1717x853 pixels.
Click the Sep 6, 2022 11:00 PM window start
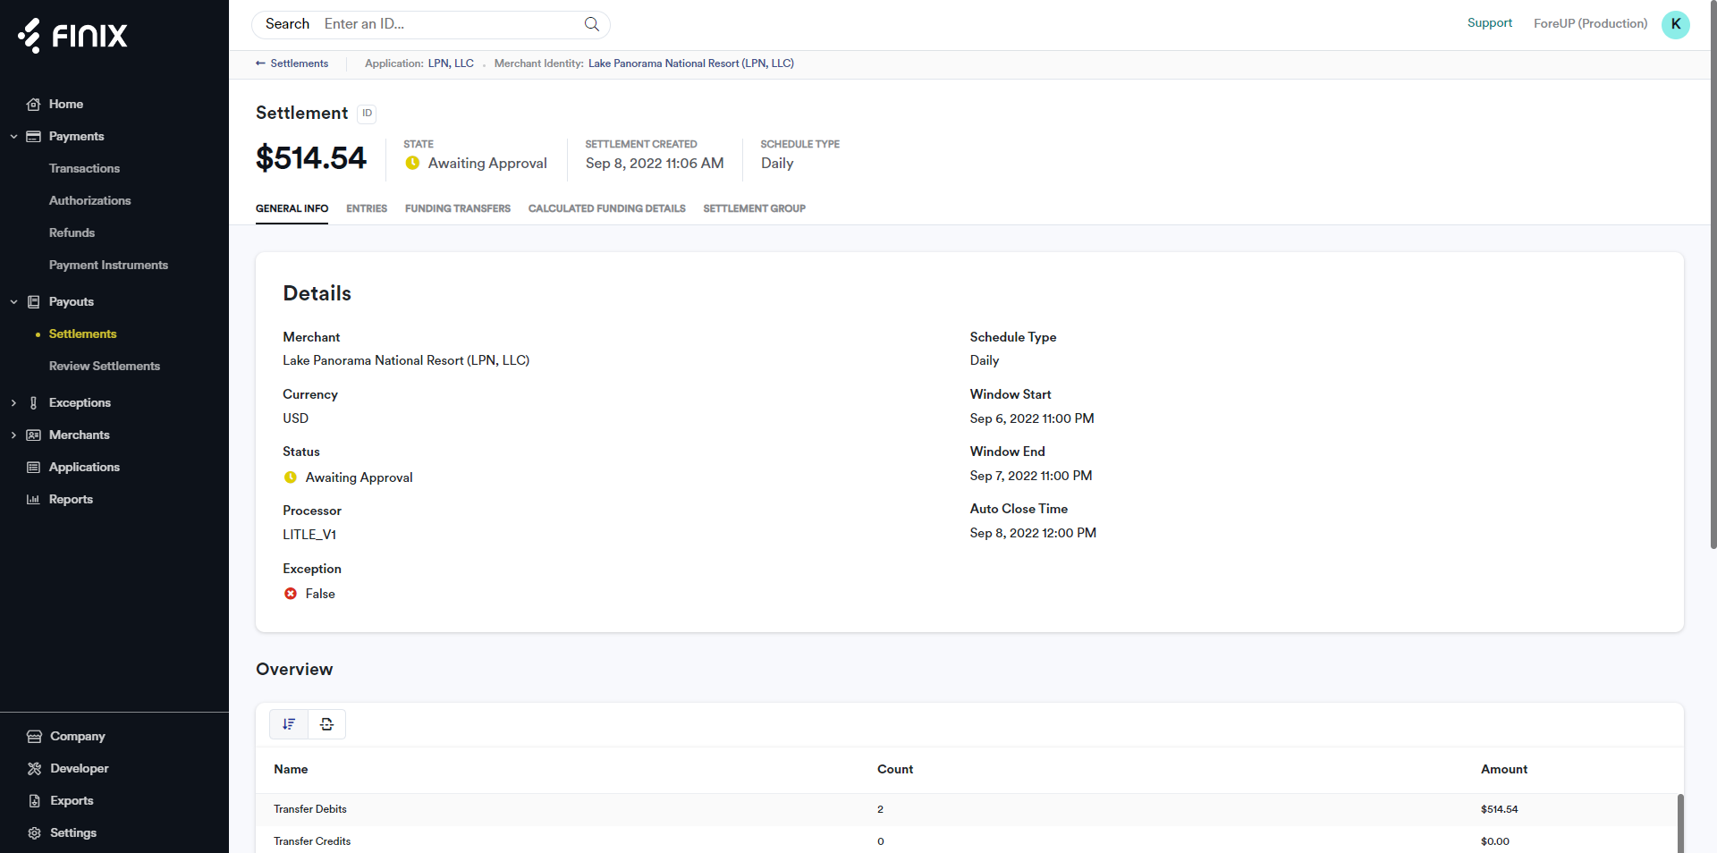tap(1031, 418)
